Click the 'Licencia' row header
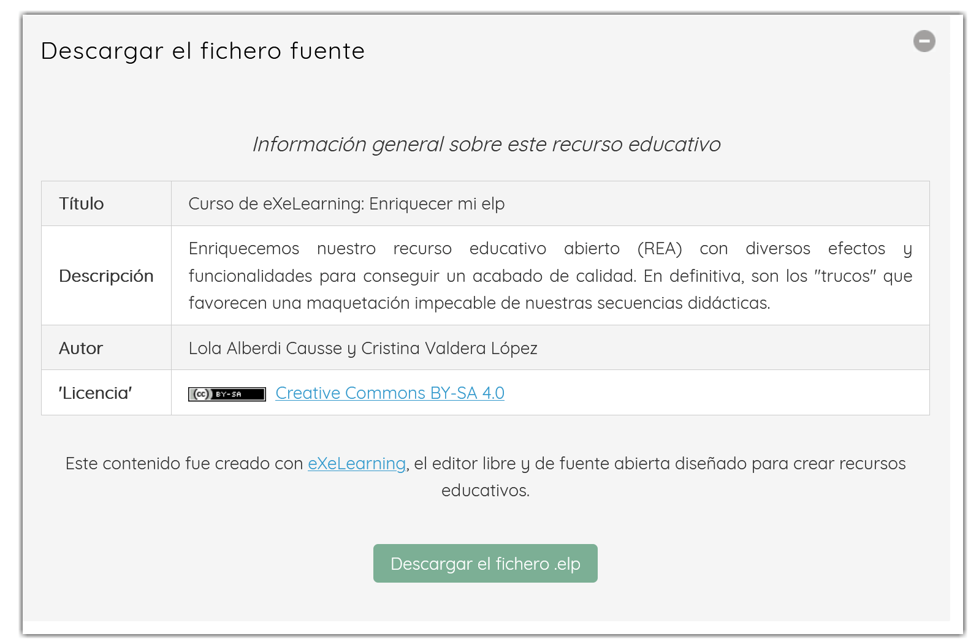This screenshot has height=639, width=968. click(x=95, y=393)
